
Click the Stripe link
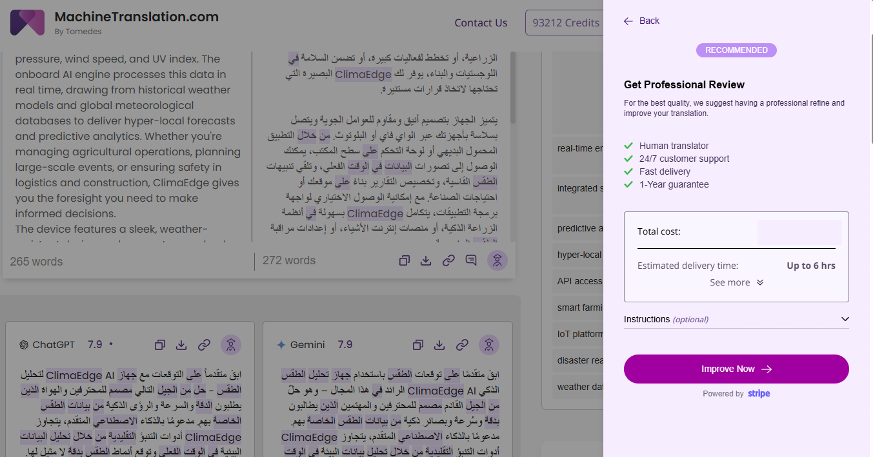click(759, 394)
